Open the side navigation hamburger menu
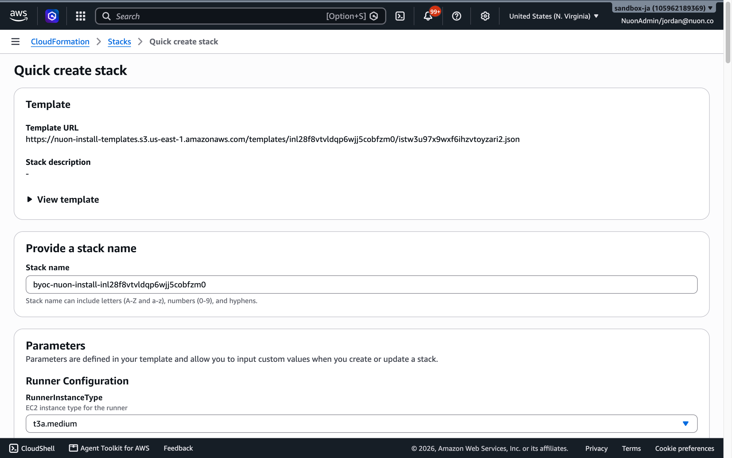732x458 pixels. 15,42
